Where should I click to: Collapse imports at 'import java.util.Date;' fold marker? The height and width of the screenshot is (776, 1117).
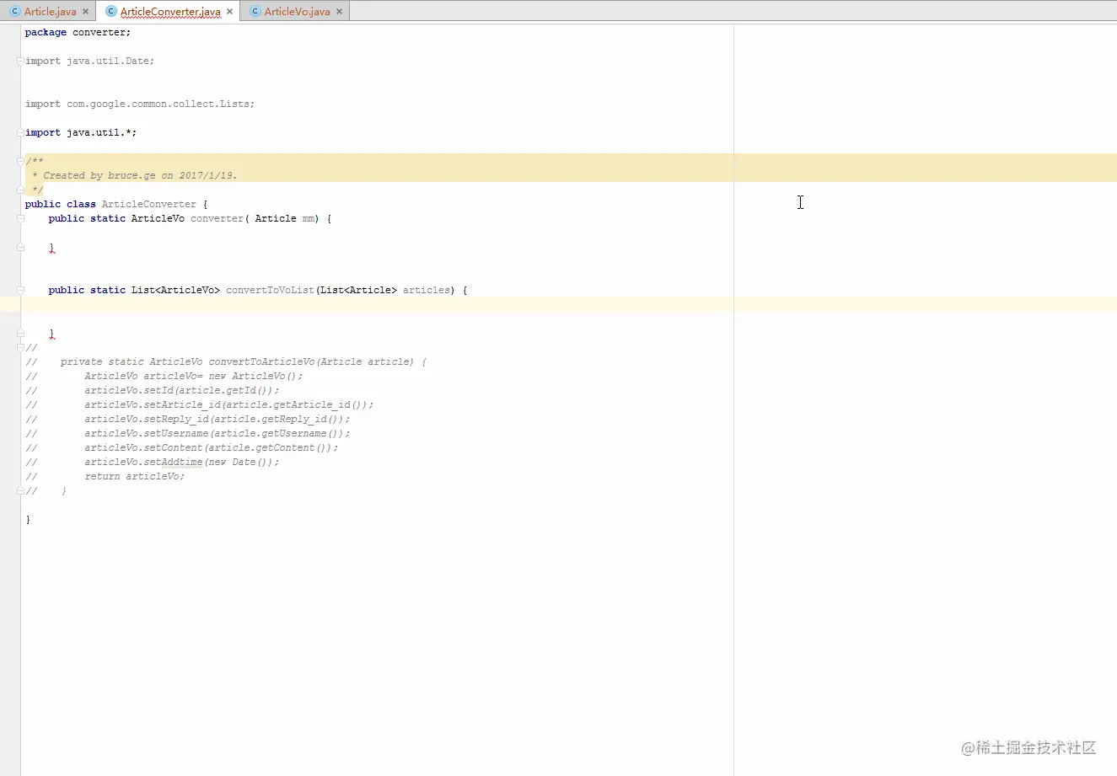click(x=21, y=61)
